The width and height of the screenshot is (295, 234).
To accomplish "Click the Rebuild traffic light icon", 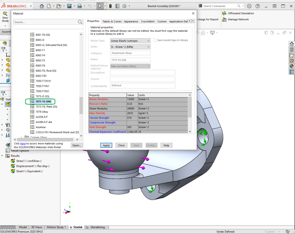I will click(110, 6).
